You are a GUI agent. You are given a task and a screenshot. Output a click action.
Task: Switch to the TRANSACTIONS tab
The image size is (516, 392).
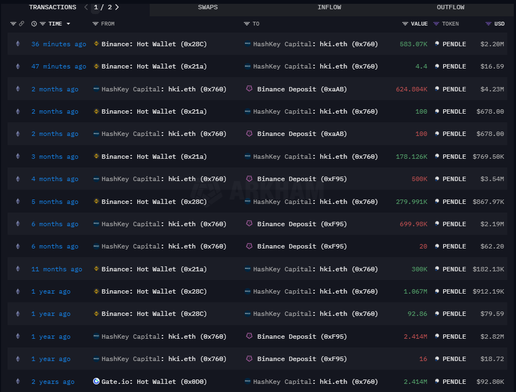point(53,7)
